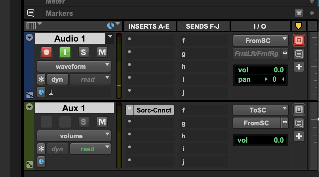The height and width of the screenshot is (177, 319).
Task: Click the Markers comment bubble icon
Action: click(x=31, y=13)
